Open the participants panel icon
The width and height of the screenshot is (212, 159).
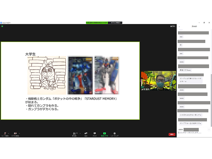pyautogui.click(x=74, y=134)
